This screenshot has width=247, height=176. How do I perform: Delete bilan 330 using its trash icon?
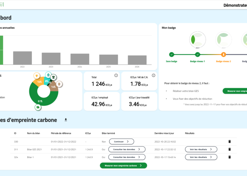[229, 142]
